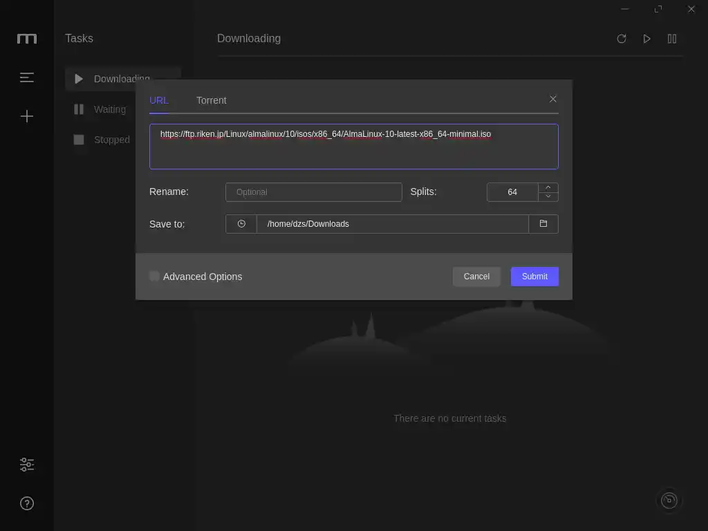Click the Save to path field
This screenshot has height=531, width=708.
point(393,224)
